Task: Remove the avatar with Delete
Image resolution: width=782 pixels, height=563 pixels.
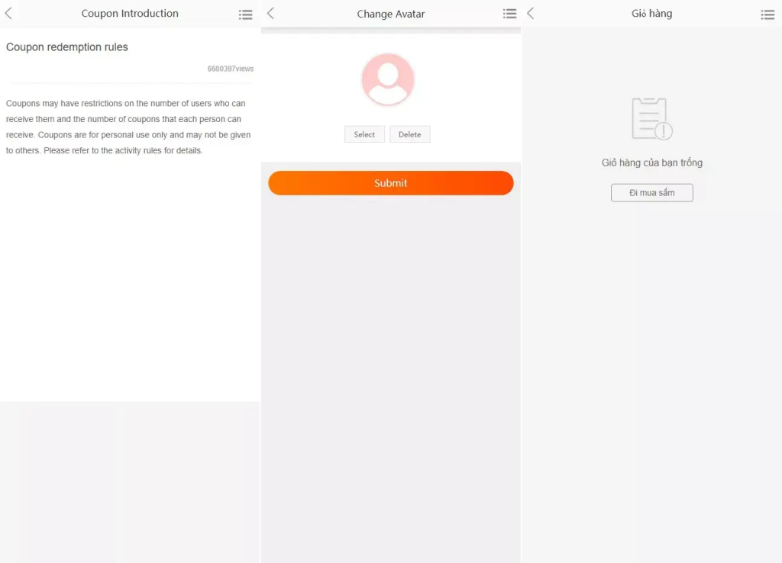Action: (409, 134)
